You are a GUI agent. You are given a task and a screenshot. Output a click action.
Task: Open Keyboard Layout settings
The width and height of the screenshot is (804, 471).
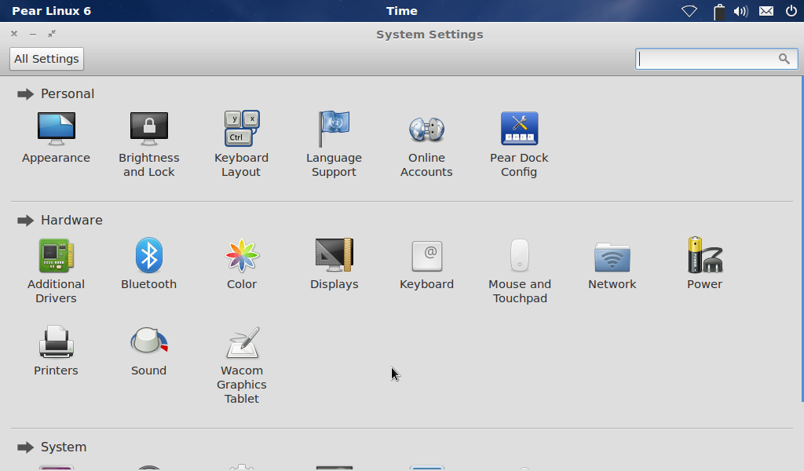[x=242, y=144]
